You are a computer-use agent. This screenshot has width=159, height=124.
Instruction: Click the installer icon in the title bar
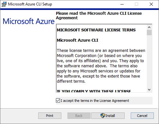coord(4,4)
